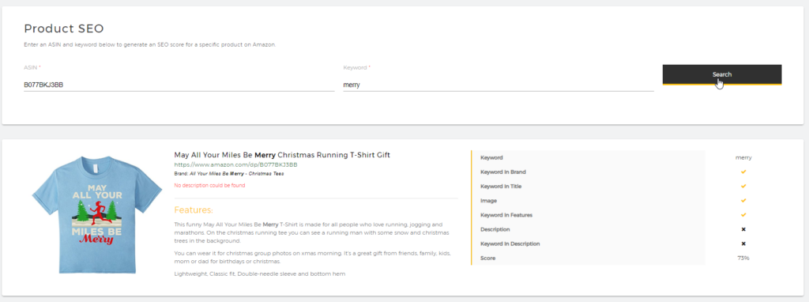Click the Keyword In Brand checkmark icon

tap(743, 172)
